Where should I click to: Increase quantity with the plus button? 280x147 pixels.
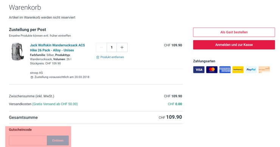tap(122, 48)
